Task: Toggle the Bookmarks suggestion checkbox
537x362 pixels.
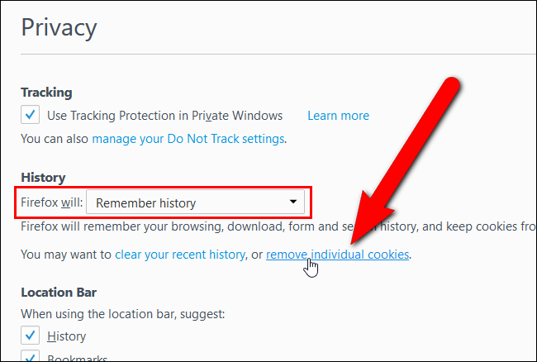Action: tap(31, 357)
